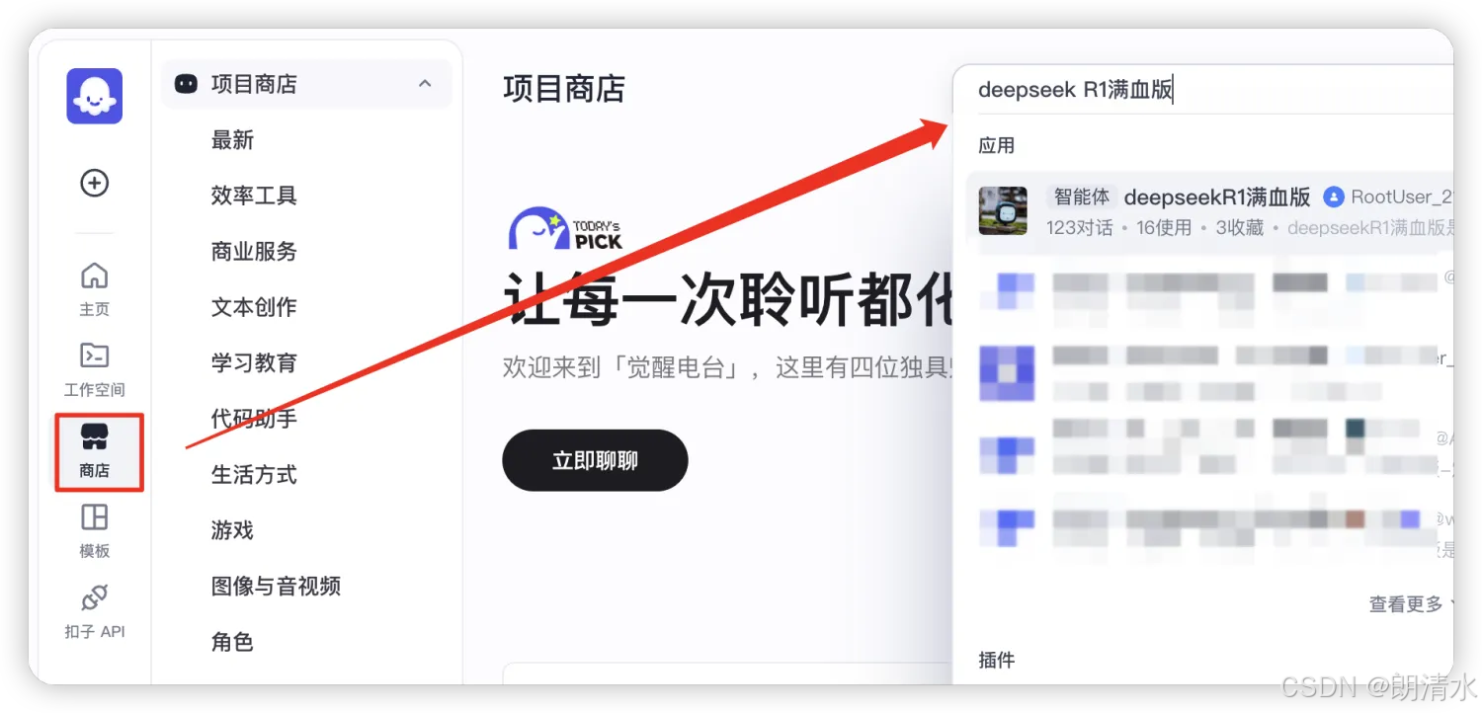
Task: Select the 图像与音视频 category
Action: pyautogui.click(x=276, y=587)
